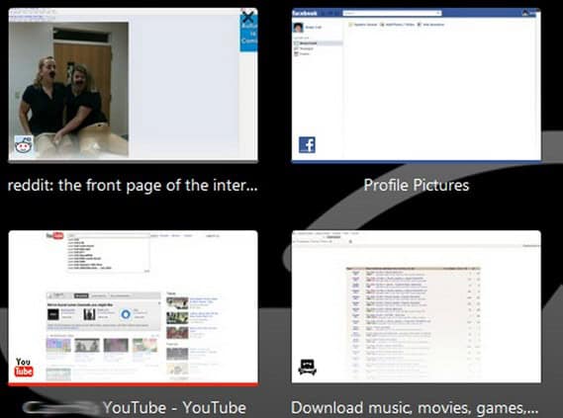Click 'reddit: the front page of the inter...' title
The height and width of the screenshot is (418, 563).
tap(133, 186)
